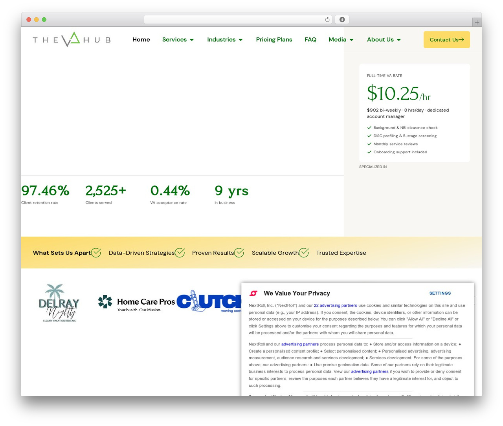The width and height of the screenshot is (503, 426).
Task: Click checkmark beside Onboarding support included
Action: pyautogui.click(x=369, y=152)
